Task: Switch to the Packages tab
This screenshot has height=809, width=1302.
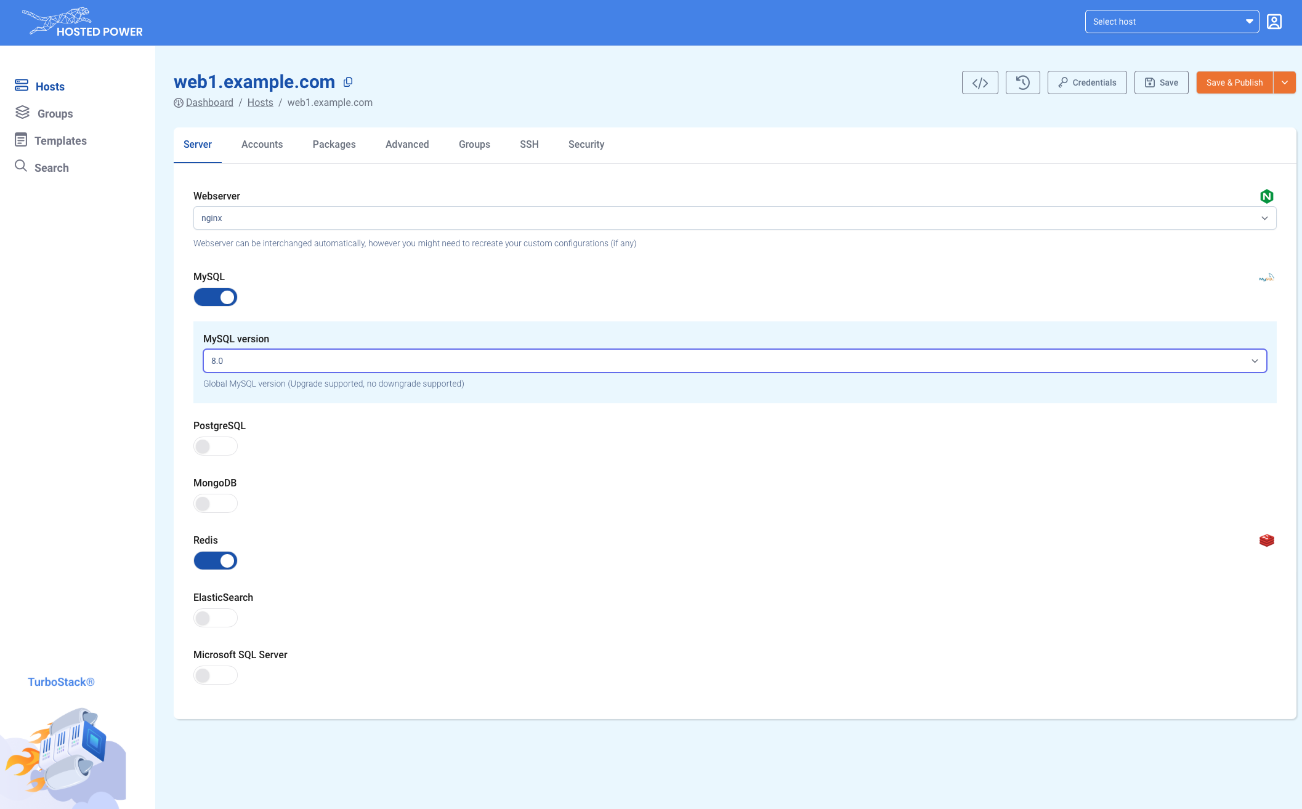Action: (334, 145)
